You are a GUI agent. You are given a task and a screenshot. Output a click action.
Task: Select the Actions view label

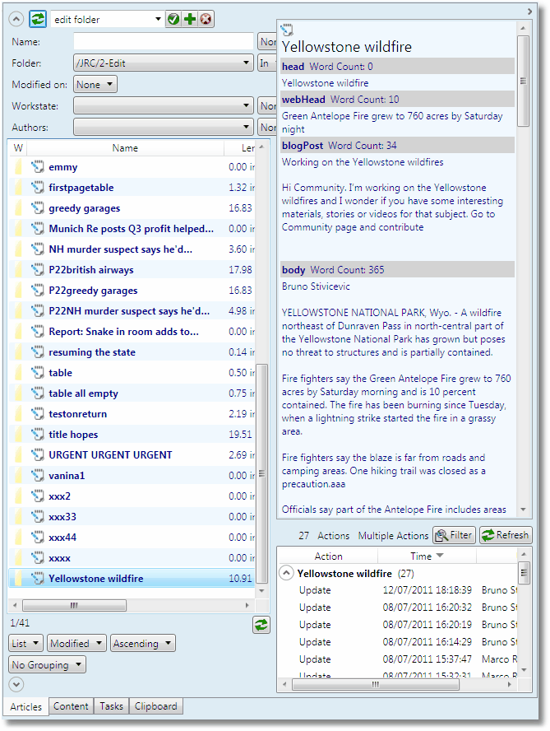333,536
